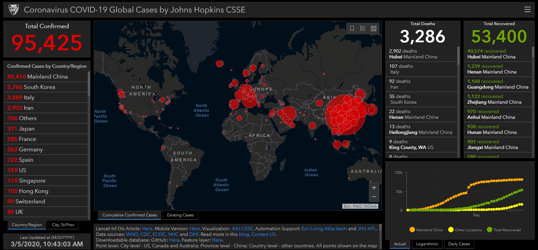Select 3,089 Italy row

[46, 97]
